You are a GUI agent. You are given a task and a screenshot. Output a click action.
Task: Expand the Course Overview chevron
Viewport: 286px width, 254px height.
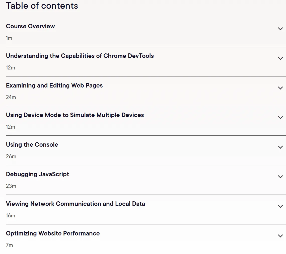coord(280,29)
